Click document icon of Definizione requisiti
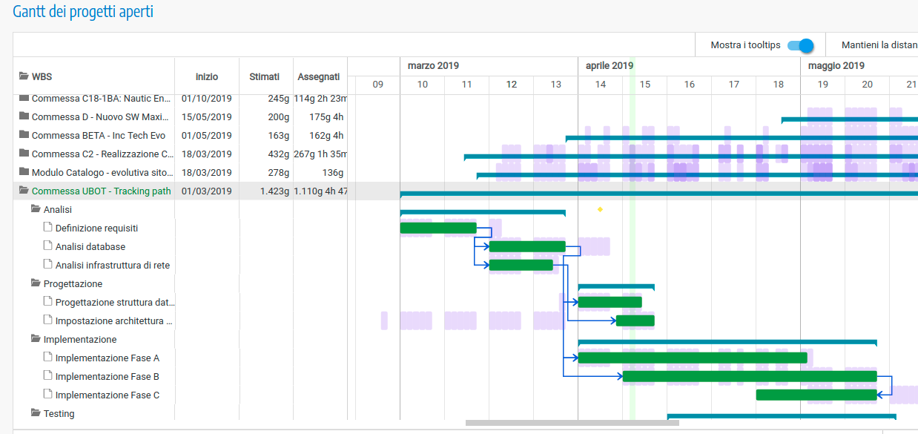The image size is (918, 434). coord(48,228)
